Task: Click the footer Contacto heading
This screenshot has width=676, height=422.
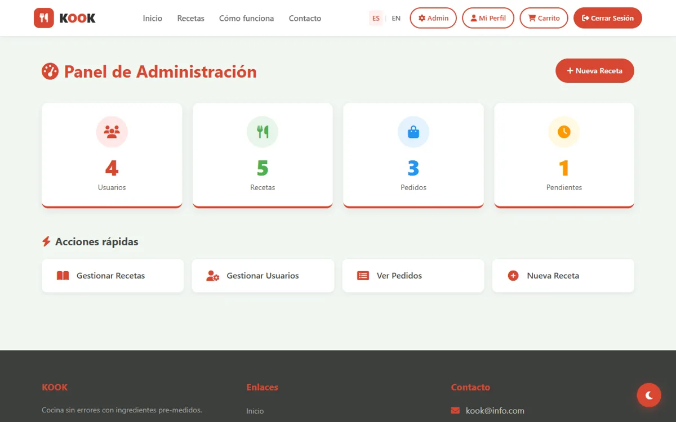Action: click(x=470, y=387)
